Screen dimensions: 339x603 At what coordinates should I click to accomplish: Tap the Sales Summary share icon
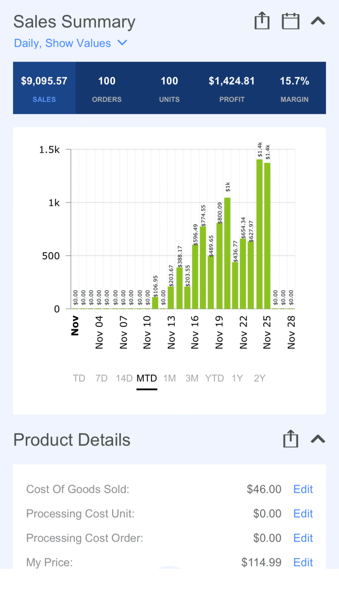coord(262,21)
